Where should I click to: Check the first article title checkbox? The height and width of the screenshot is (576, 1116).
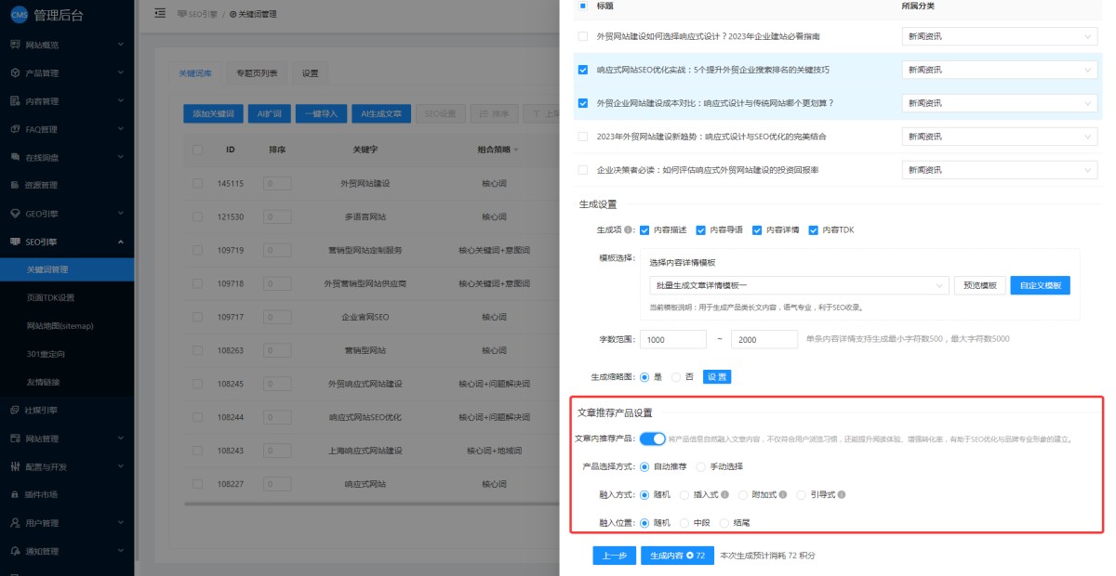click(583, 36)
